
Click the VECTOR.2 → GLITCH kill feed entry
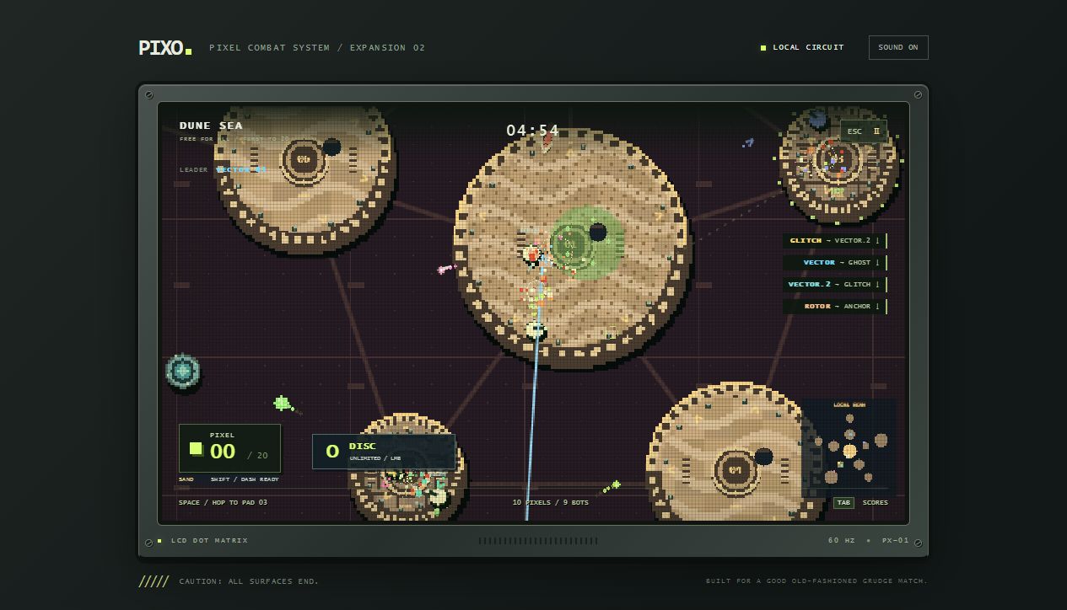coord(835,285)
